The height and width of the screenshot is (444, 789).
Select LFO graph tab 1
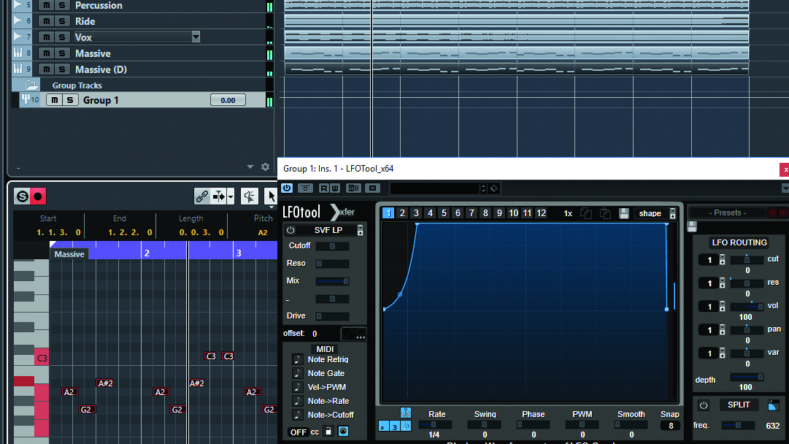coord(388,213)
